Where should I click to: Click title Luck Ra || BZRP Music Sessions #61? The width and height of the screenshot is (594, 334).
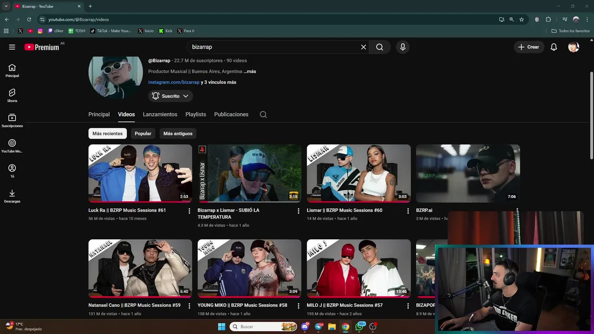127,210
